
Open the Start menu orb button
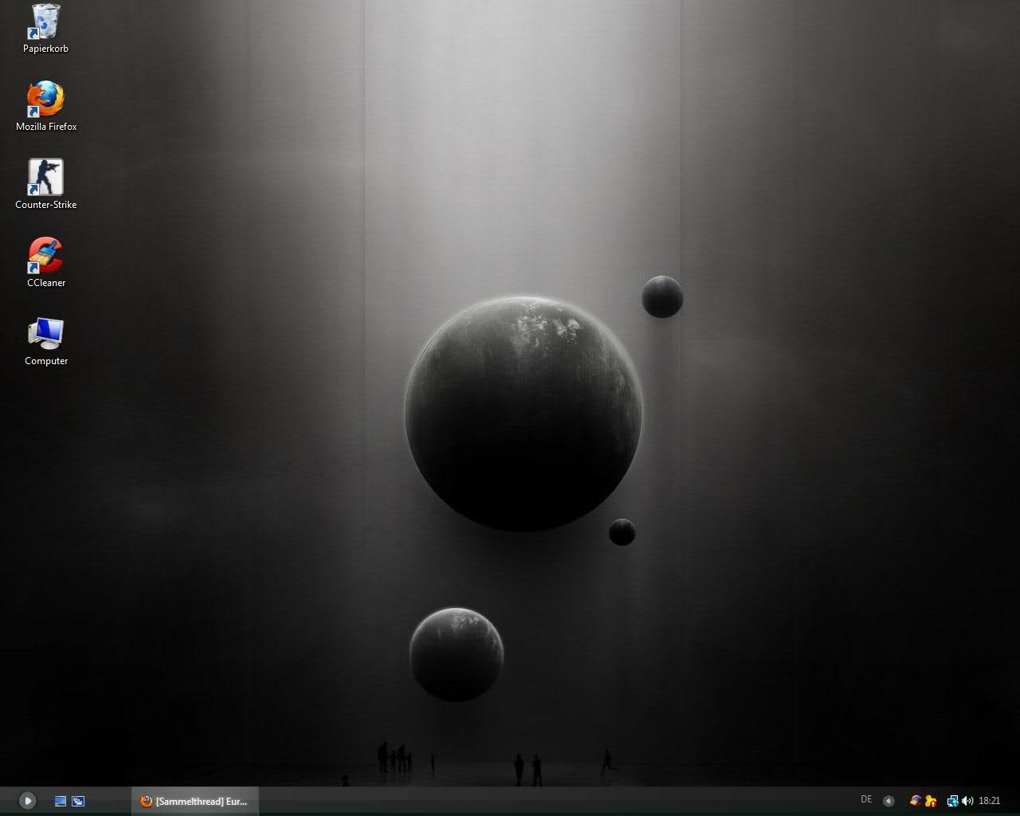coord(27,801)
